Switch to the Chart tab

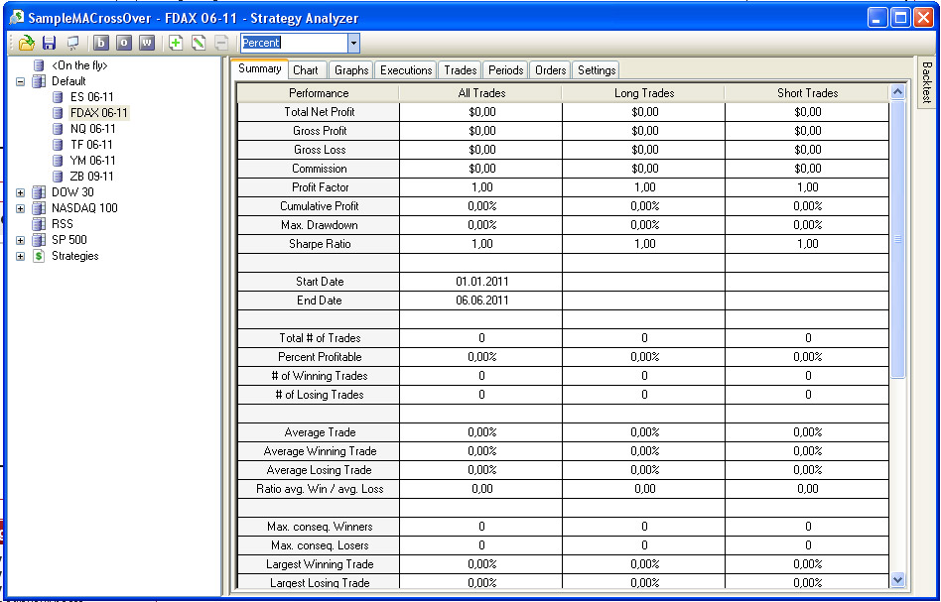point(306,70)
